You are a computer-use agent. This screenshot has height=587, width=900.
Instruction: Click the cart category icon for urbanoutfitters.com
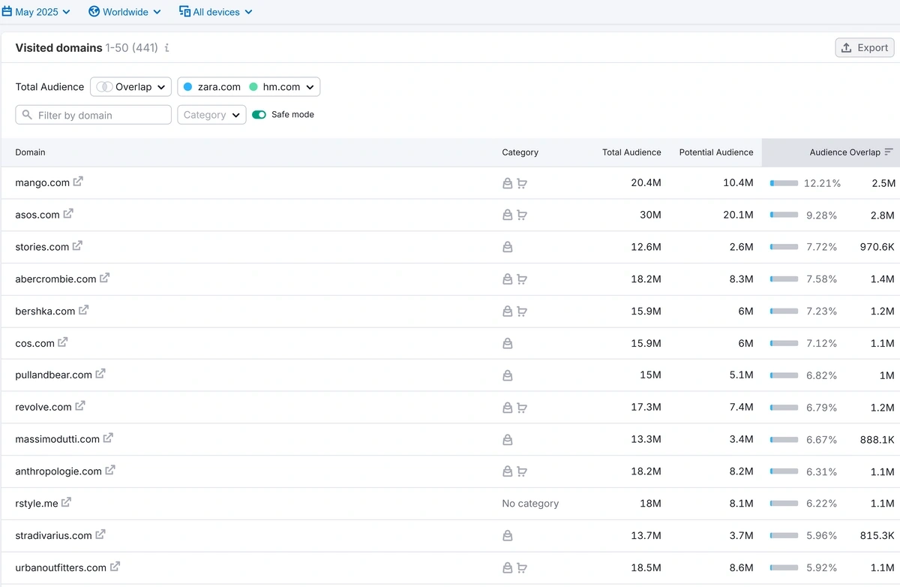click(522, 568)
